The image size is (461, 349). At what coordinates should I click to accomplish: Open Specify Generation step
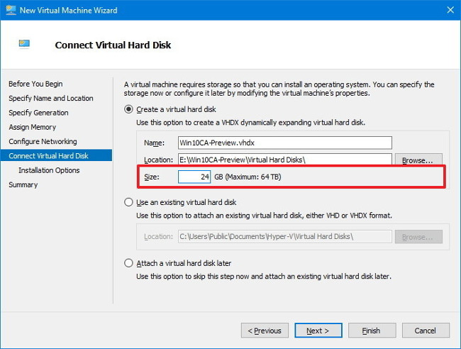[38, 113]
